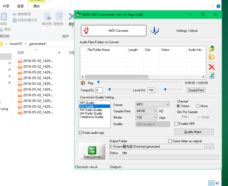Viewport: 228px width, 186px height.
Task: Click the chevron before music01 in the address bar
Action: tap(6, 44)
